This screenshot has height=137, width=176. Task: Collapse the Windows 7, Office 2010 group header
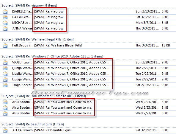point(52,56)
